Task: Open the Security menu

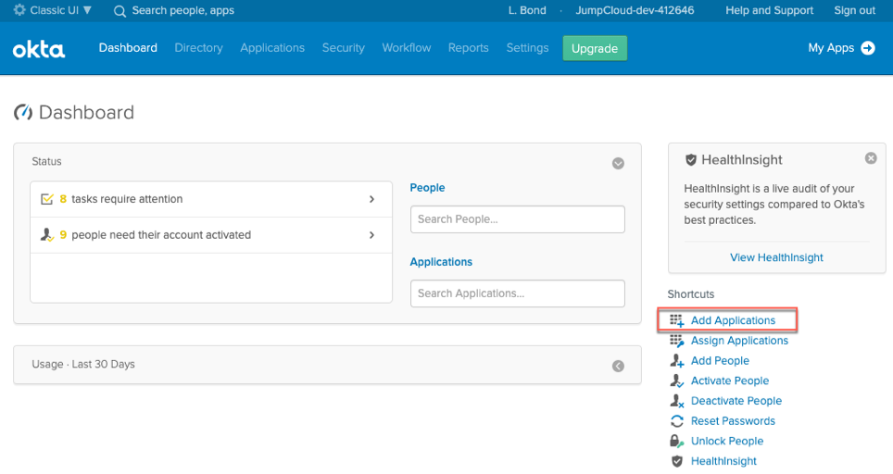Action: coord(343,48)
